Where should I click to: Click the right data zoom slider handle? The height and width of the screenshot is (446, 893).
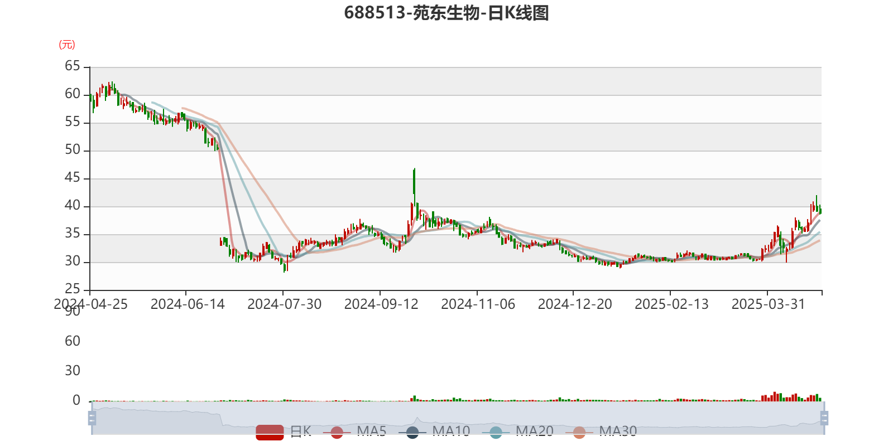coord(825,418)
